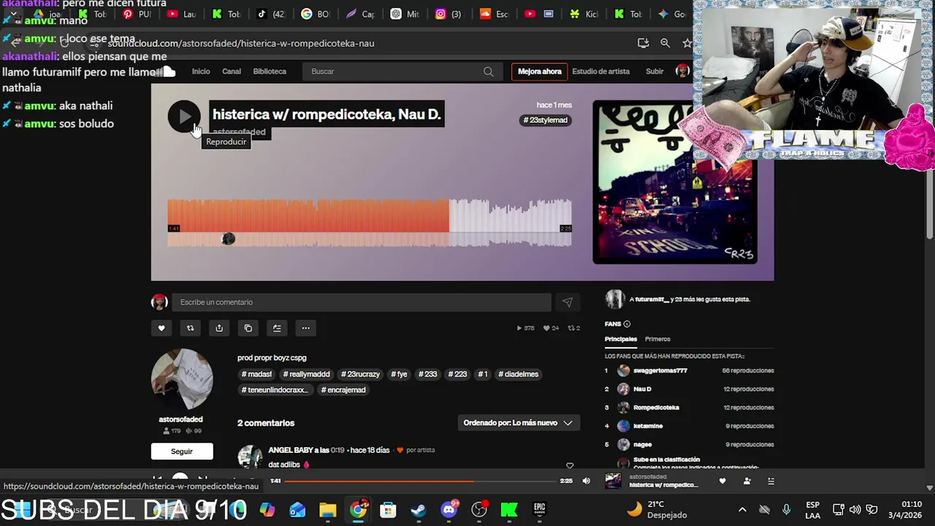The image size is (935, 526).
Task: Zoom the page with the address bar magnifier
Action: point(665,43)
